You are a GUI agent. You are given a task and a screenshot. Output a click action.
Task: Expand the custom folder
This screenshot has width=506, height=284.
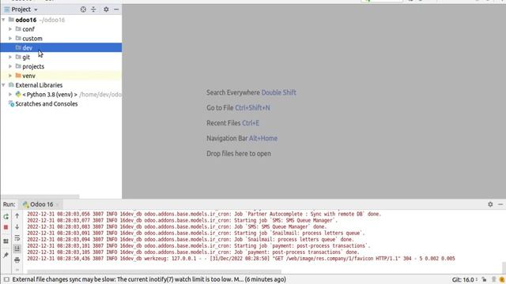[x=10, y=39]
